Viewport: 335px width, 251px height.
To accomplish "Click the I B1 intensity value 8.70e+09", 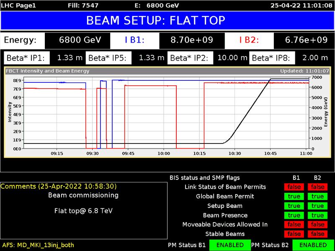I will tap(192, 40).
